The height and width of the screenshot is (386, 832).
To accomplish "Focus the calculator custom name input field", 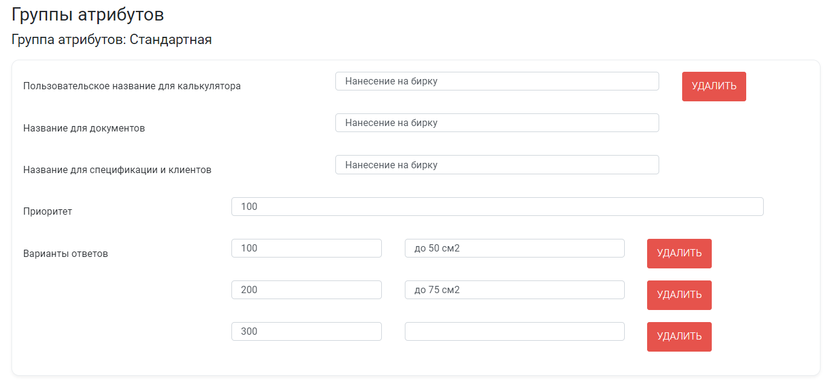I will 497,81.
